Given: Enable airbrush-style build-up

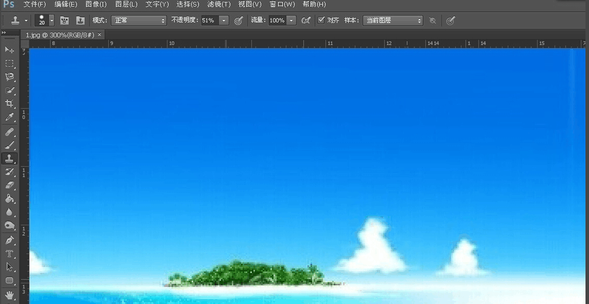Looking at the screenshot, I should coord(306,20).
